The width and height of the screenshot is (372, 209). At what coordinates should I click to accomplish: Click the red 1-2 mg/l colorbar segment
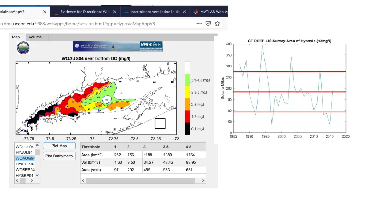point(187,116)
